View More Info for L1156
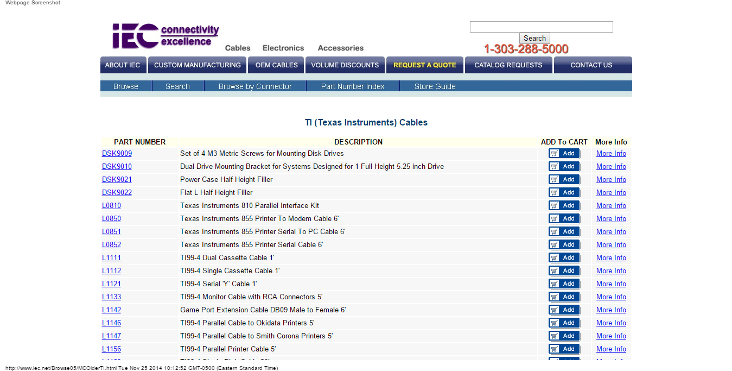732x371 pixels. coord(611,349)
